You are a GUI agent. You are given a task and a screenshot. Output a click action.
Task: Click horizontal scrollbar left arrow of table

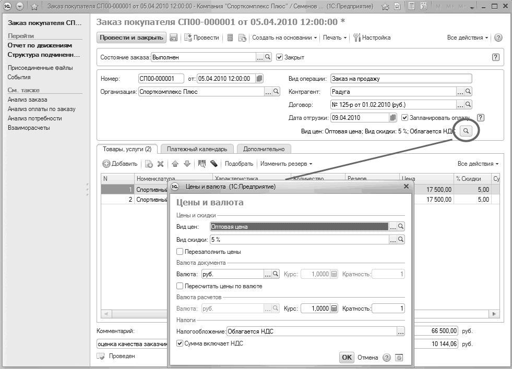coord(106,314)
